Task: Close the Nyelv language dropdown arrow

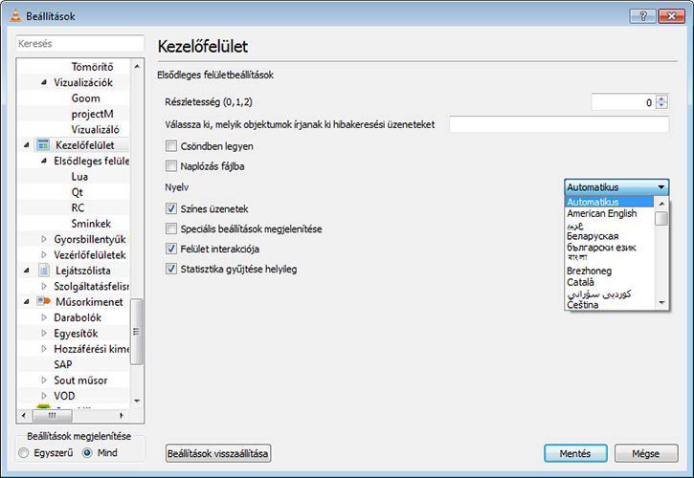Action: tap(660, 187)
